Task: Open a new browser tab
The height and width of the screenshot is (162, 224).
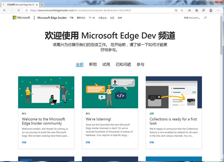Action: (41, 4)
